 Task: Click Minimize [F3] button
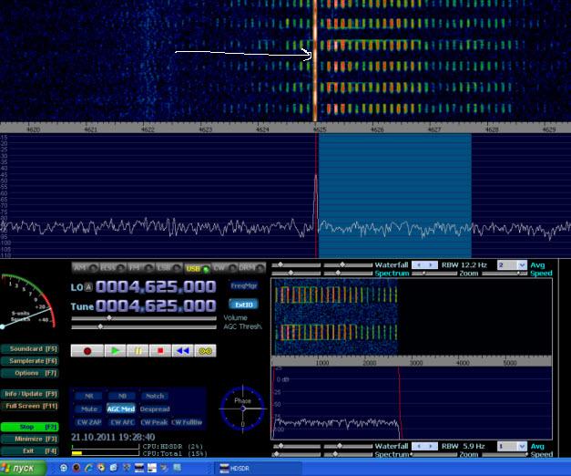point(29,439)
